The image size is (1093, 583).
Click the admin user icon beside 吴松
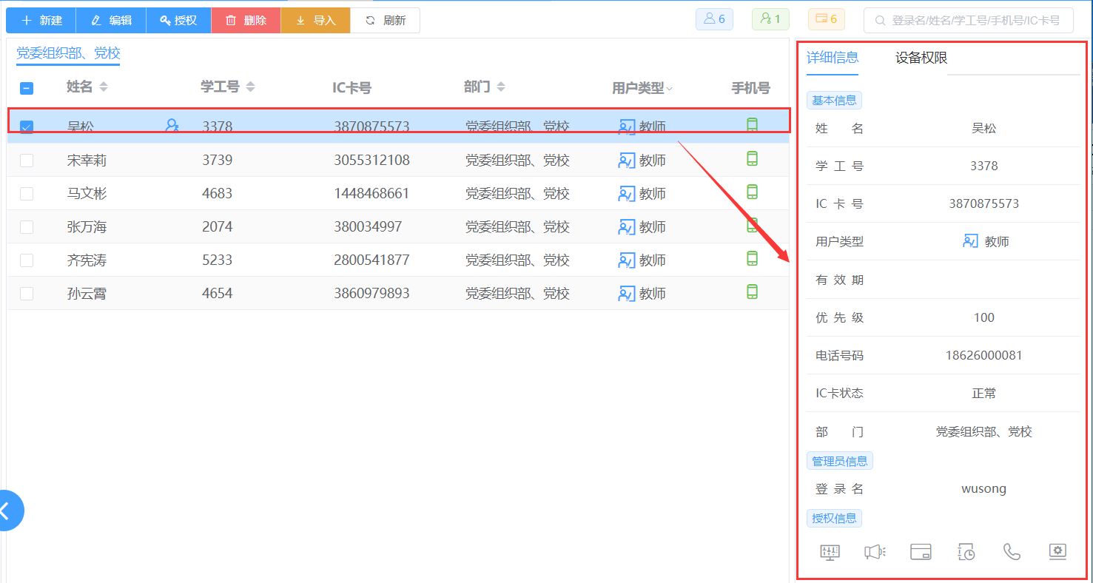point(172,126)
